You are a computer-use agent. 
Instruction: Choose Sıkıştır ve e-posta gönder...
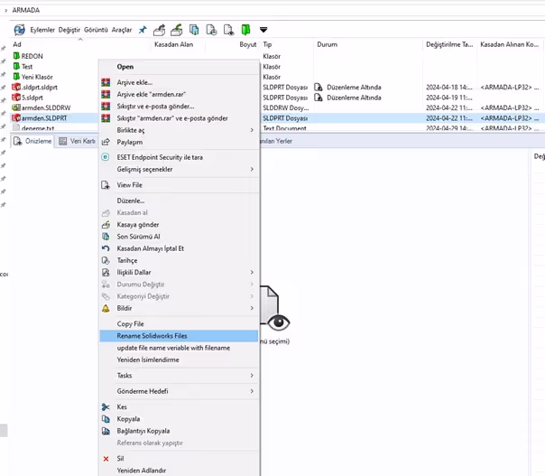(180, 107)
